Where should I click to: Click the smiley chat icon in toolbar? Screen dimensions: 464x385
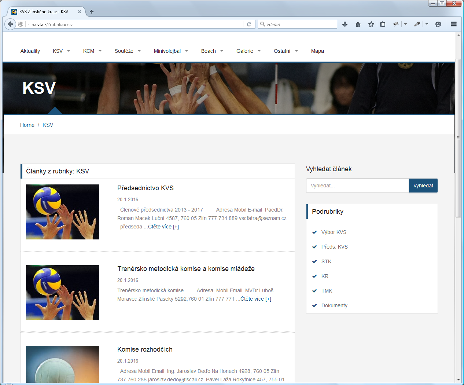pyautogui.click(x=438, y=24)
